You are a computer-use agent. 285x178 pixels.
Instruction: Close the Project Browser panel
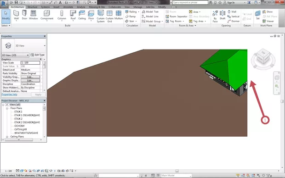(x=45, y=100)
